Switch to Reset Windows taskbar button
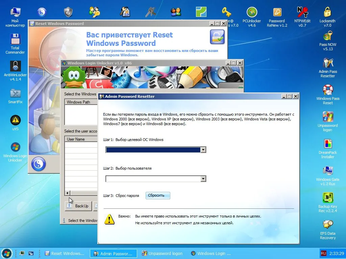Viewport: 346px width, 259px height. point(65,254)
